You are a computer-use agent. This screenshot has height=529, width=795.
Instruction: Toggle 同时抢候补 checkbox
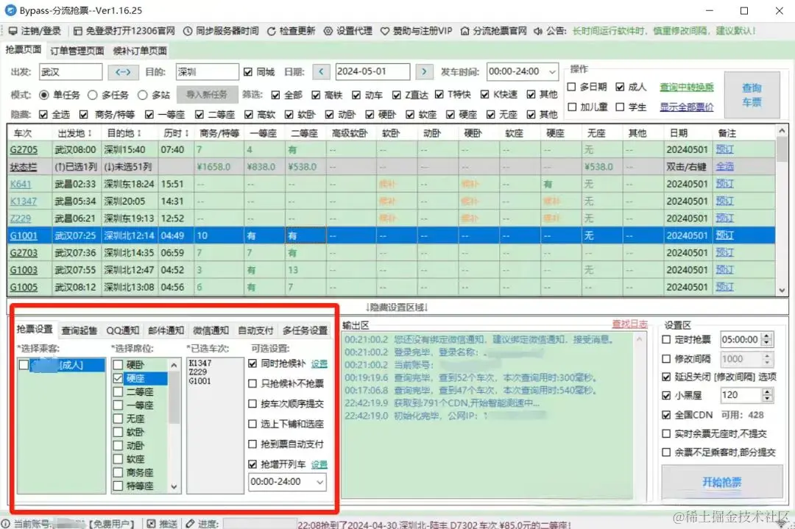point(252,363)
